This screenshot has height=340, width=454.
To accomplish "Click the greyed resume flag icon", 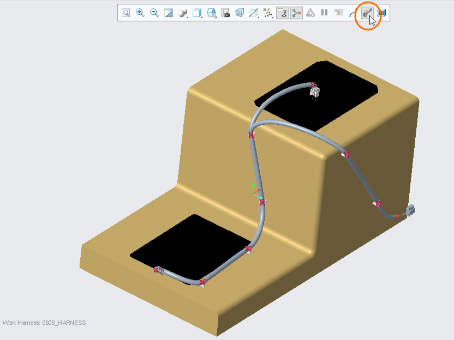I will coord(339,13).
